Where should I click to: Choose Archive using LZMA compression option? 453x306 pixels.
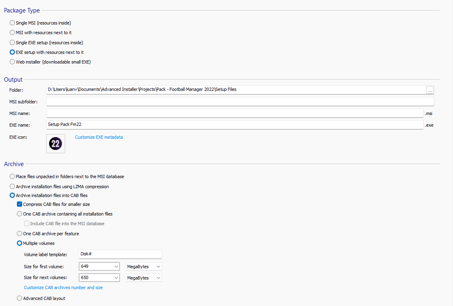[12, 187]
